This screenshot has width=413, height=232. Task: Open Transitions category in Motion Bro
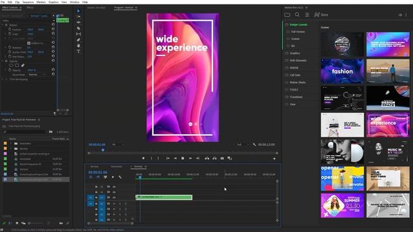tap(296, 97)
